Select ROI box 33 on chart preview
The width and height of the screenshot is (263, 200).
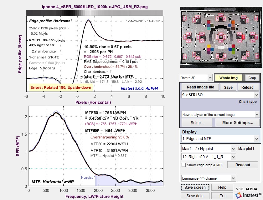188,41
